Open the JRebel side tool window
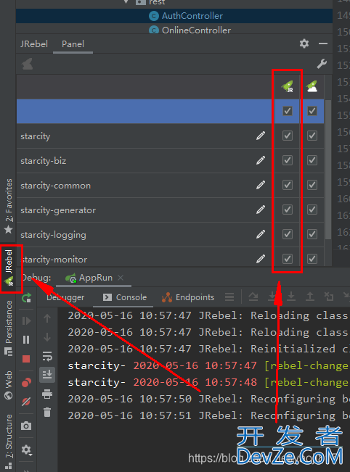350x472 pixels. tap(9, 268)
